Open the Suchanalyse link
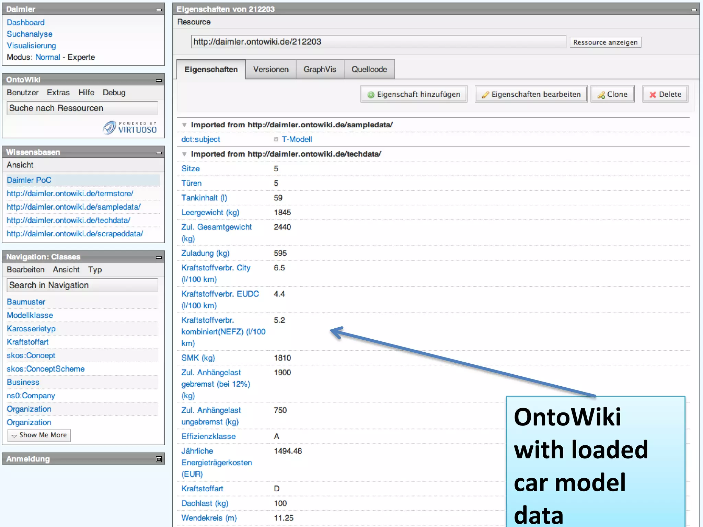This screenshot has width=703, height=527. (x=30, y=34)
